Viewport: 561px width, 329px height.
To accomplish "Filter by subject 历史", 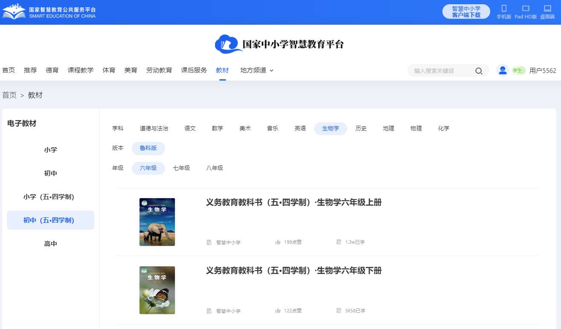I will click(x=361, y=128).
